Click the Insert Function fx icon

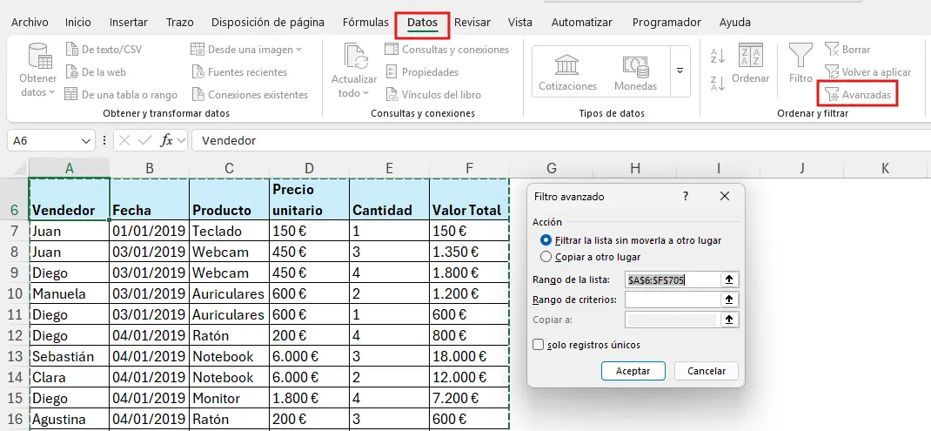click(x=166, y=141)
